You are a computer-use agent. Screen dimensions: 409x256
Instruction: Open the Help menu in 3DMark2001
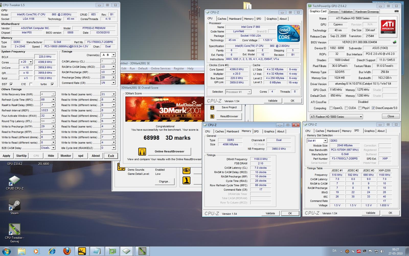coord(190,69)
